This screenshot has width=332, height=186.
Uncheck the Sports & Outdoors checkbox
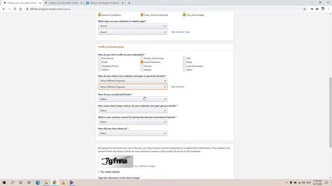[x=100, y=15]
